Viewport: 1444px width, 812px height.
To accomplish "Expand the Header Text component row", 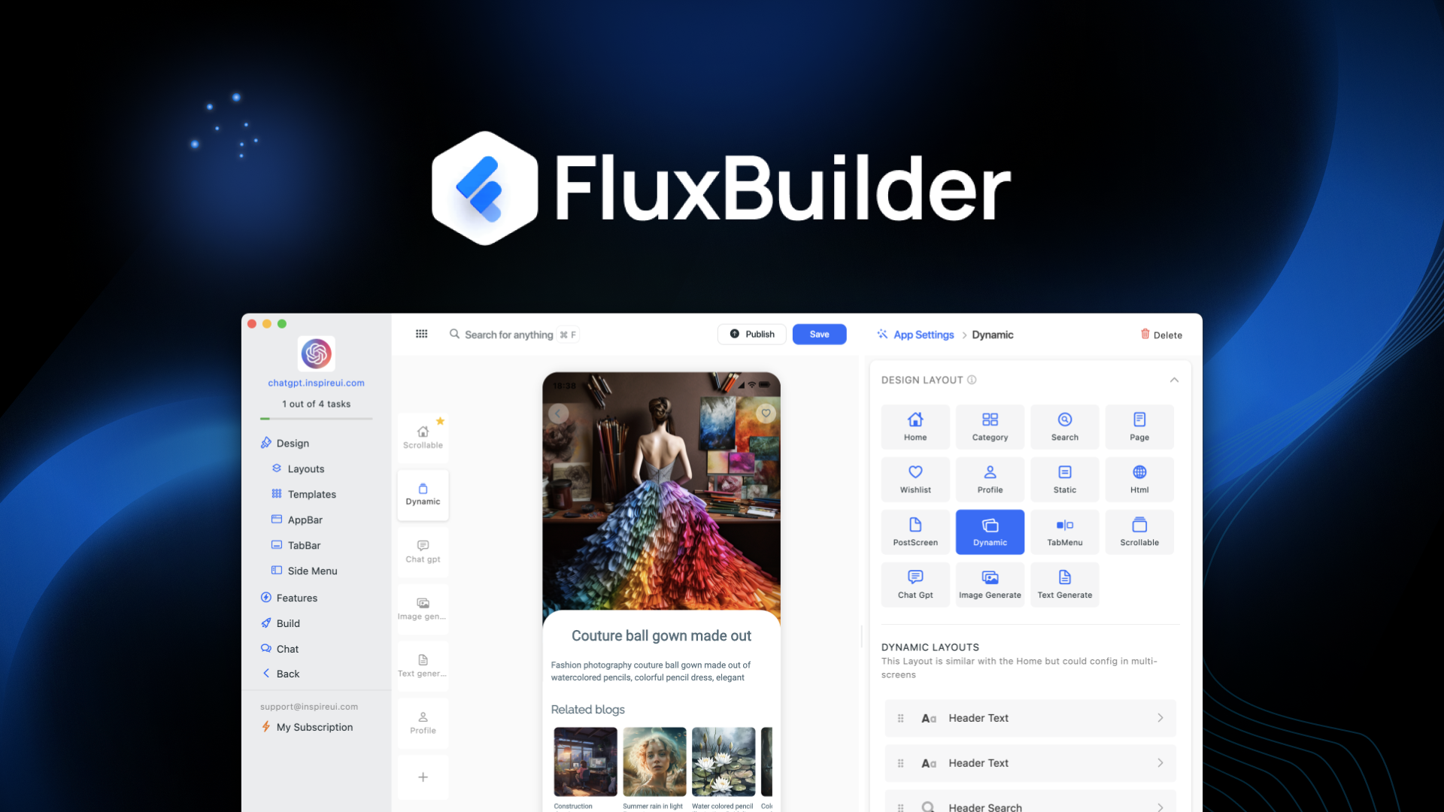I will (1161, 717).
